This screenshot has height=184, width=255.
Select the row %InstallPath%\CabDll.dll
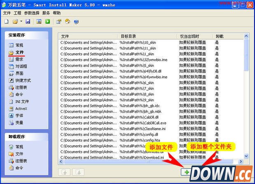(151, 117)
